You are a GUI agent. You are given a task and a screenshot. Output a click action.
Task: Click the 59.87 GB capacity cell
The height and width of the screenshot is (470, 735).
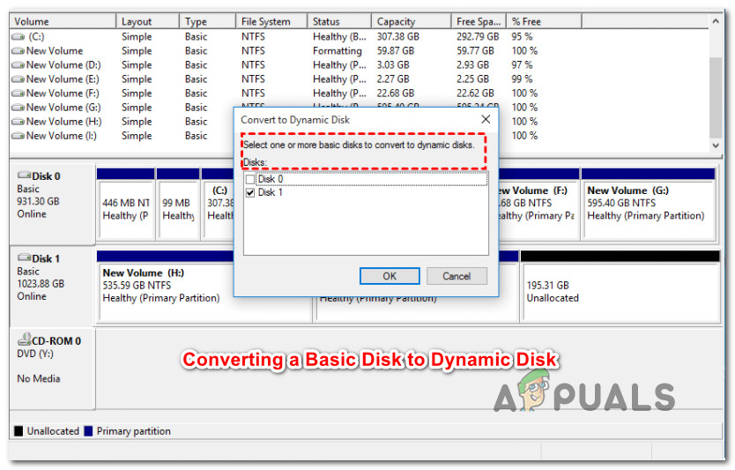tap(396, 50)
